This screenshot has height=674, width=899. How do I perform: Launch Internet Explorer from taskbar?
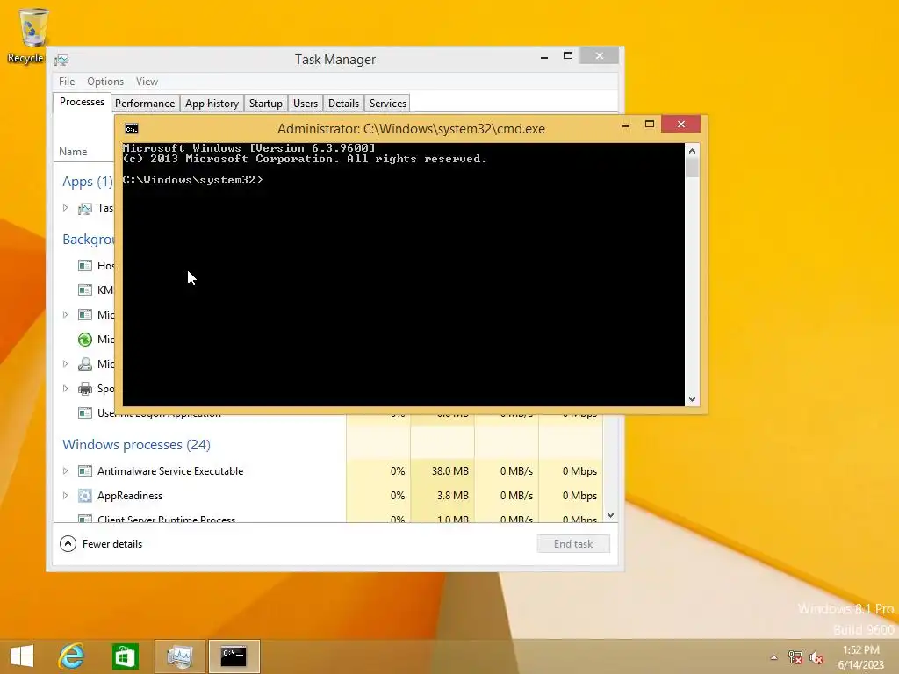(72, 656)
